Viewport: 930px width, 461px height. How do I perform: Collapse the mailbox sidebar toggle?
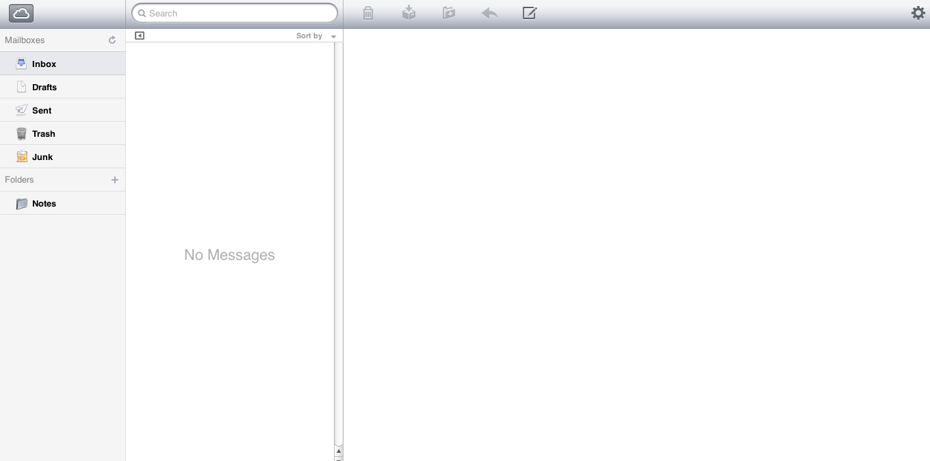[140, 36]
